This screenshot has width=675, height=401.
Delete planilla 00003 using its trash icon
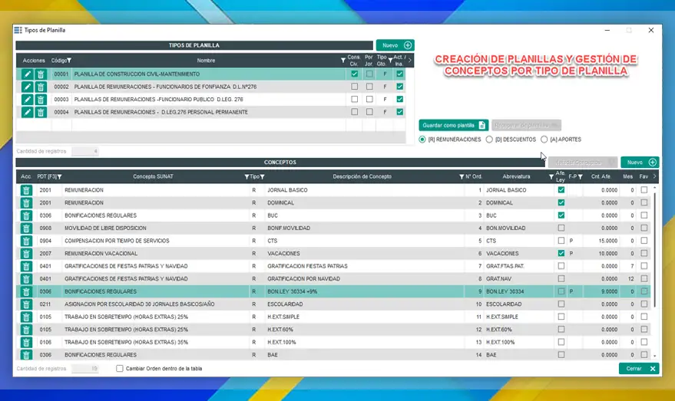click(41, 100)
